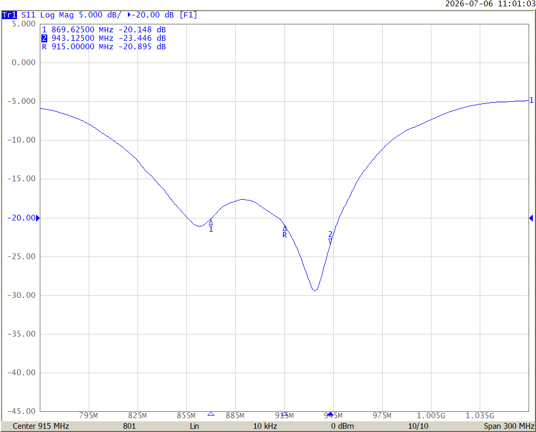Click -35.00 scale axis label
Image resolution: width=536 pixels, height=432 pixels.
[x=22, y=334]
